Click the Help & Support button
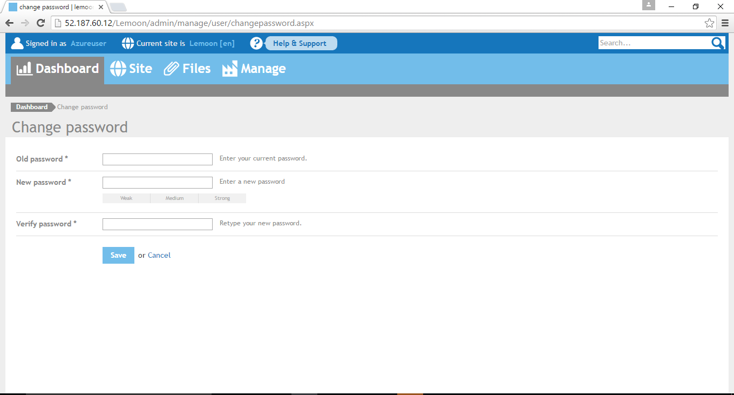The width and height of the screenshot is (734, 395). tap(300, 43)
